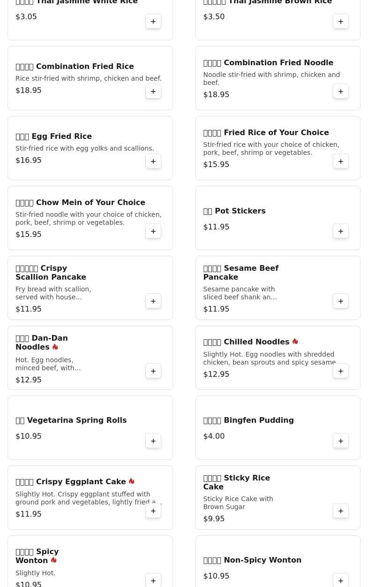Add Sesame Beef Pancake to order

tap(341, 301)
